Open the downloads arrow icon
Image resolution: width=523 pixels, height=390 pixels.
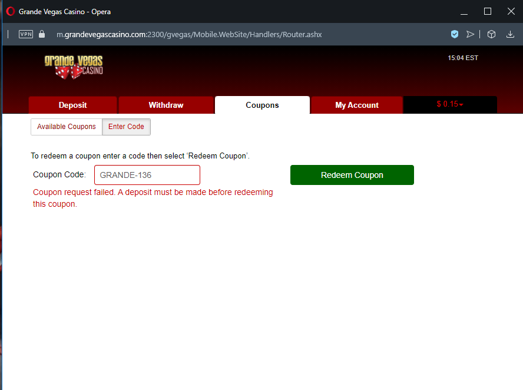click(510, 34)
